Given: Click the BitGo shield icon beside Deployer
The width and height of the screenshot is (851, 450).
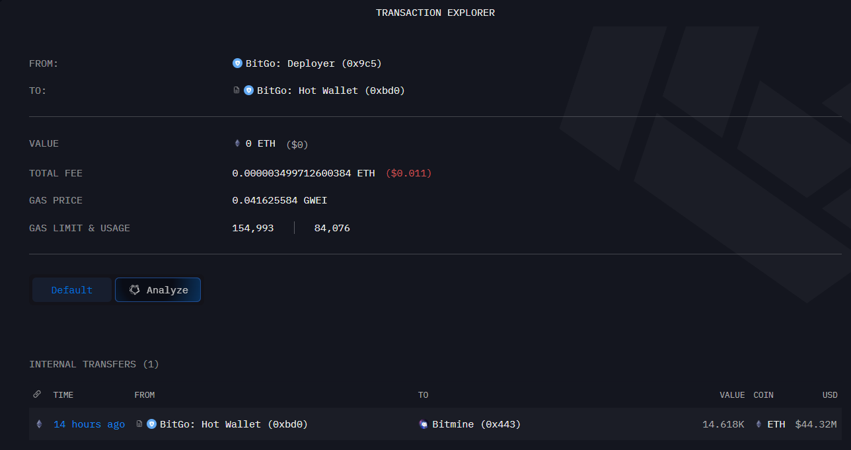Looking at the screenshot, I should pyautogui.click(x=237, y=63).
